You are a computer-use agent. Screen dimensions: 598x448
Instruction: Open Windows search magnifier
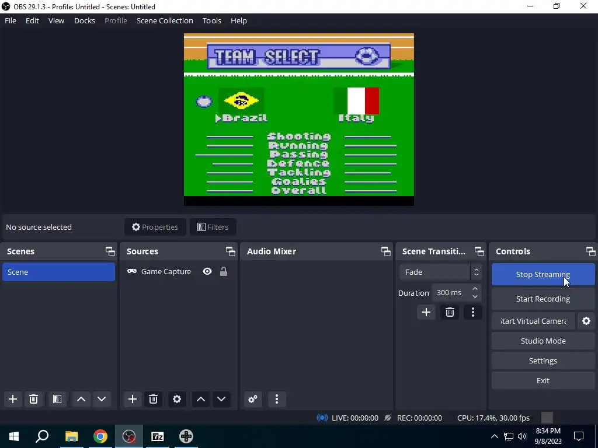pyautogui.click(x=42, y=436)
